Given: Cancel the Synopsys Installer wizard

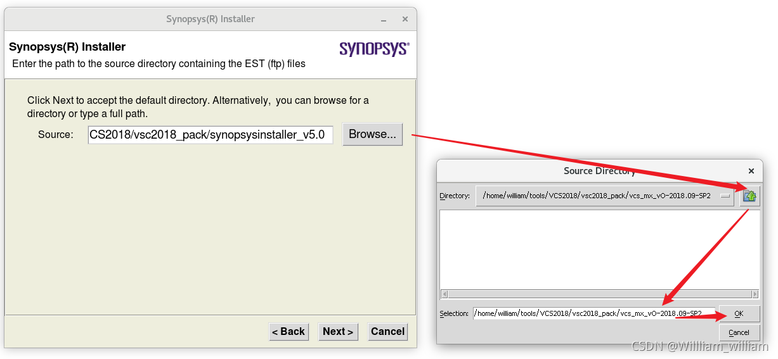Looking at the screenshot, I should click(387, 331).
